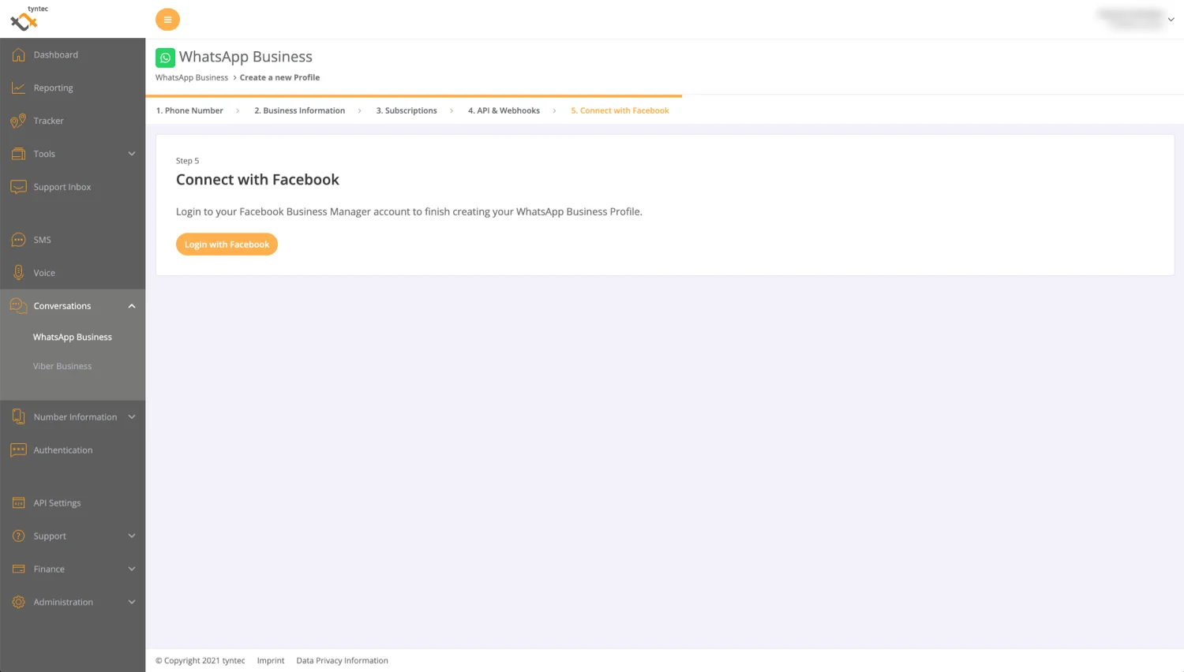
Task: Open the user account dropdown arrow
Action: [1171, 20]
